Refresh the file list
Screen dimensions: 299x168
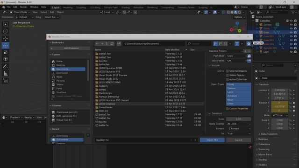click(112, 44)
